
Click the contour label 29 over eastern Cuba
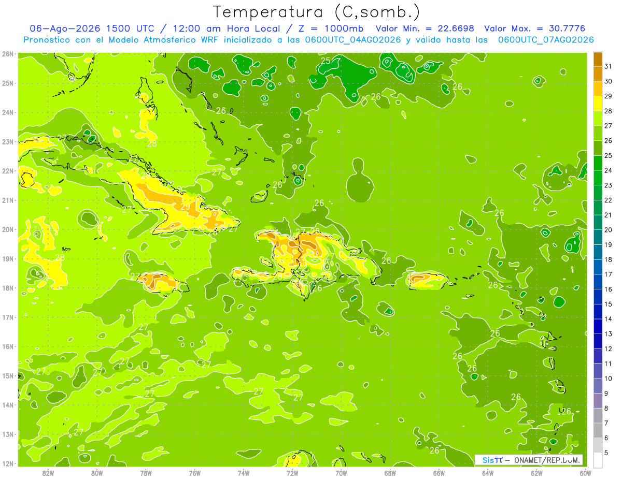pos(185,207)
